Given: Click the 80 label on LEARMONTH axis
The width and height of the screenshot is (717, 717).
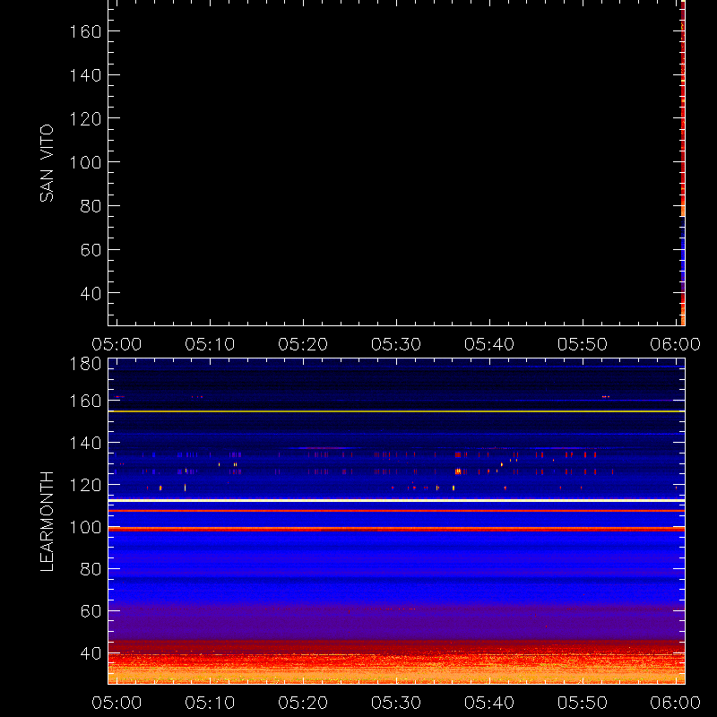Looking at the screenshot, I should pyautogui.click(x=91, y=569).
